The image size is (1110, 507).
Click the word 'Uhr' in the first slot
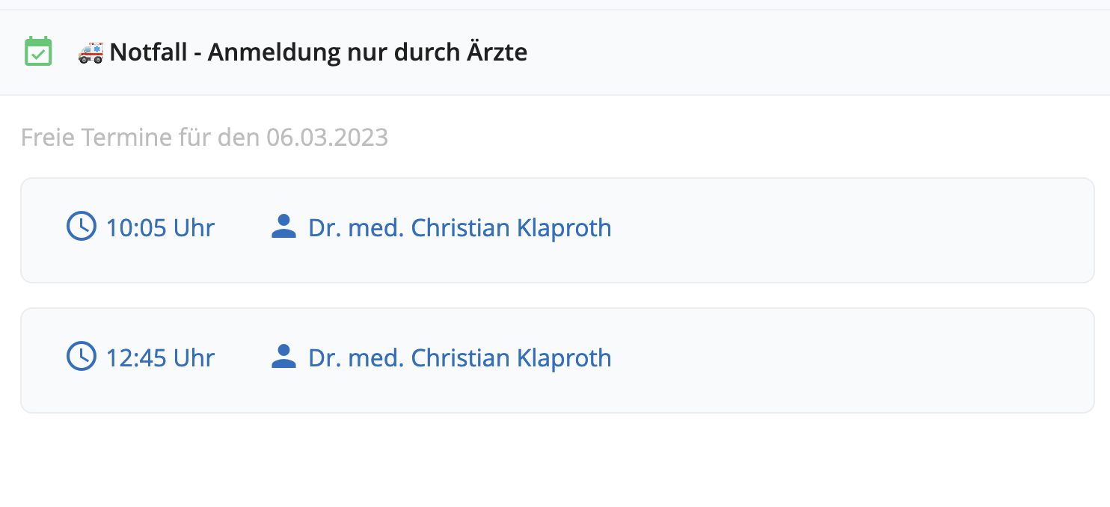[x=194, y=227]
